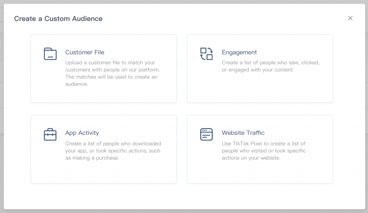
Task: Select the Customer File heading
Action: point(85,52)
